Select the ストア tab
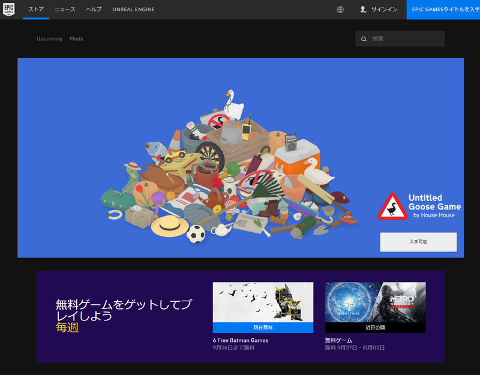This screenshot has width=480, height=375. coord(36,10)
